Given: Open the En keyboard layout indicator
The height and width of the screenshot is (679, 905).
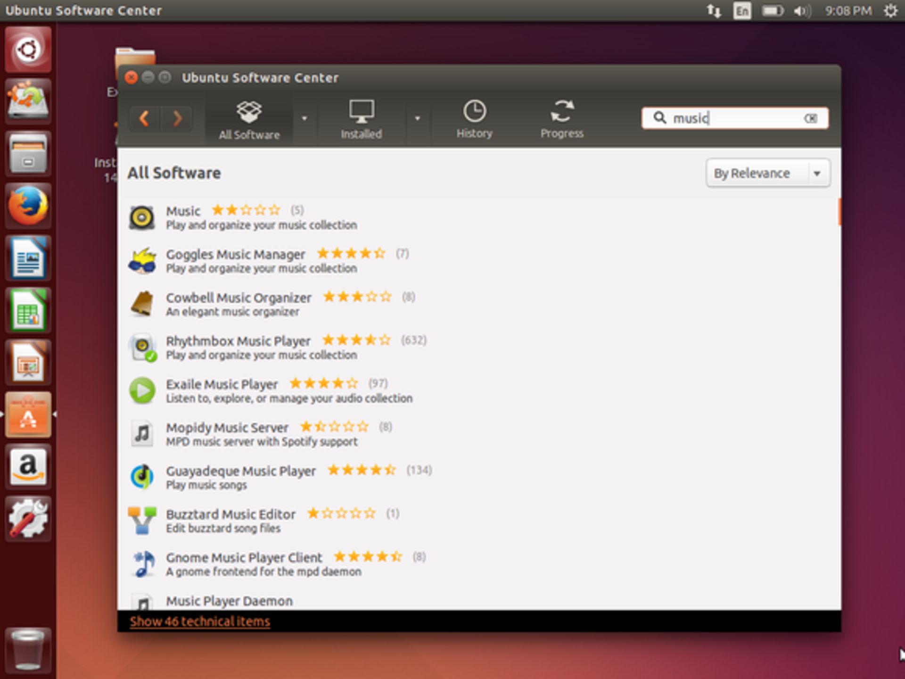Looking at the screenshot, I should pyautogui.click(x=742, y=10).
